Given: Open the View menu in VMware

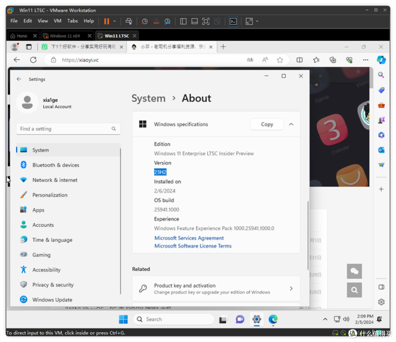Looking at the screenshot, I should point(43,21).
